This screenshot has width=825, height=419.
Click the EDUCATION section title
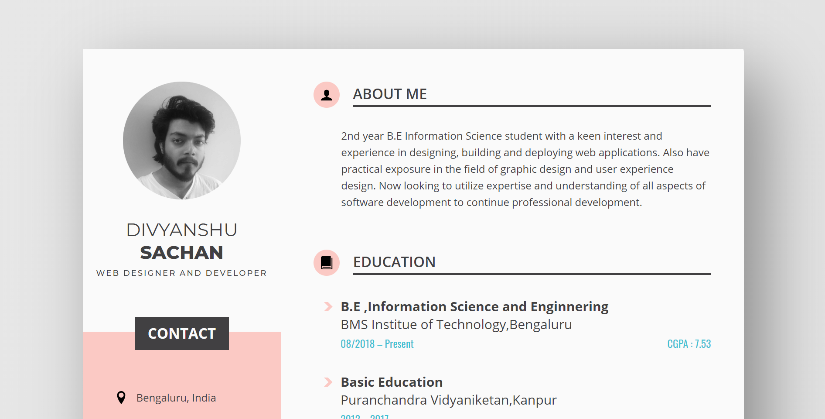coord(395,262)
